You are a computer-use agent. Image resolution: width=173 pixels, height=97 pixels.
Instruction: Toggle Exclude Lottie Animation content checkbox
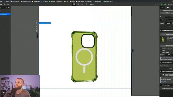point(161,75)
